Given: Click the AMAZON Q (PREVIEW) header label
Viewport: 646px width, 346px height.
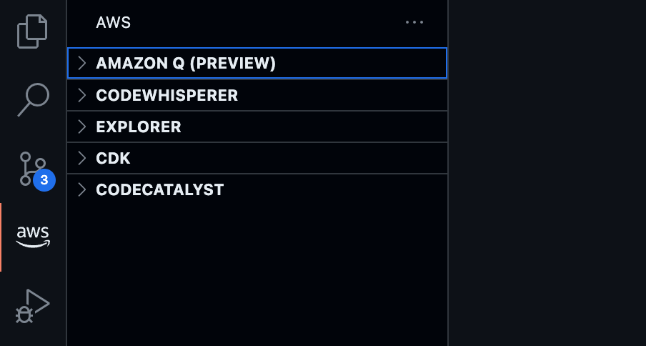Looking at the screenshot, I should click(186, 64).
